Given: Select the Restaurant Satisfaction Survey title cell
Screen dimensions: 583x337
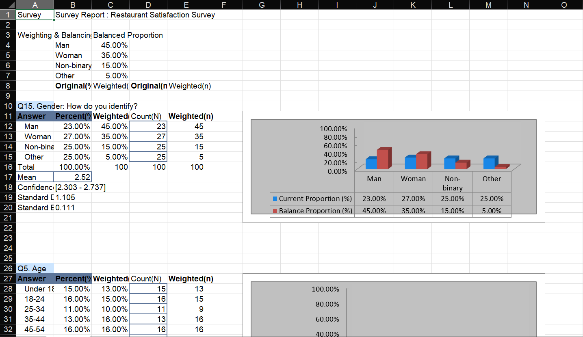Looking at the screenshot, I should (102, 15).
